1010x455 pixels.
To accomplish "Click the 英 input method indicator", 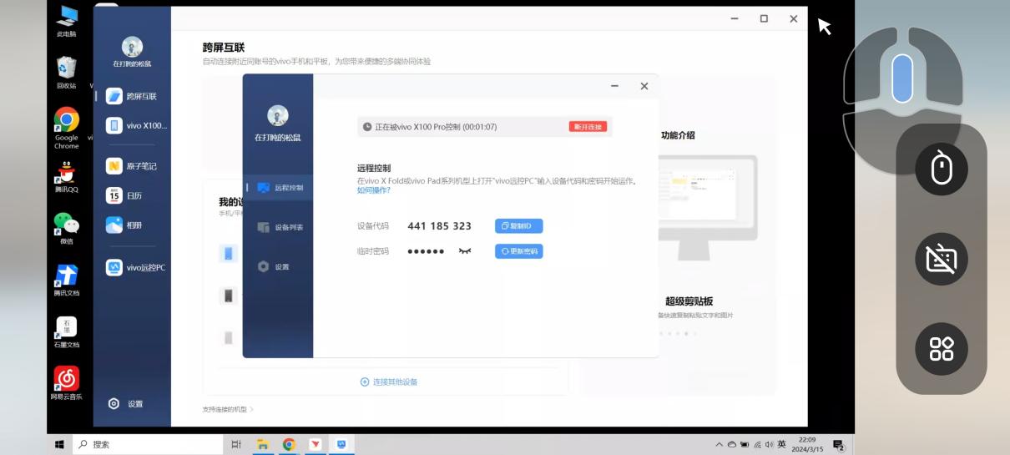I will [x=782, y=445].
